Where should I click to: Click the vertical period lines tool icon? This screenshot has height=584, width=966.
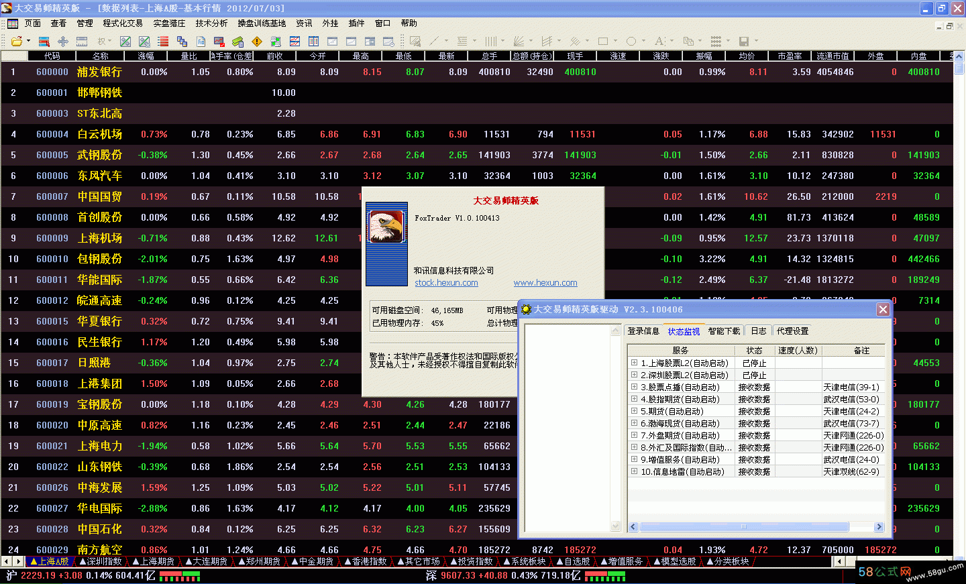pos(490,41)
